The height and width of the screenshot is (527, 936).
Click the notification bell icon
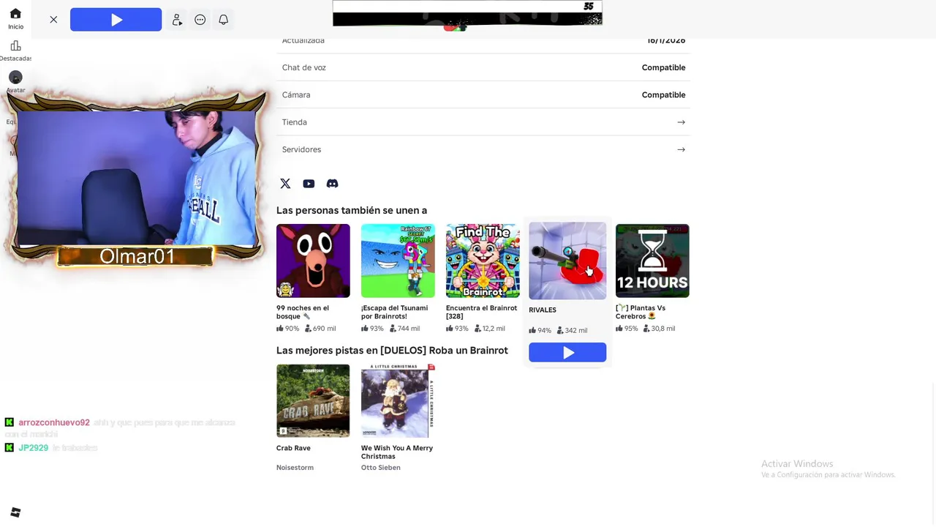[x=224, y=20]
